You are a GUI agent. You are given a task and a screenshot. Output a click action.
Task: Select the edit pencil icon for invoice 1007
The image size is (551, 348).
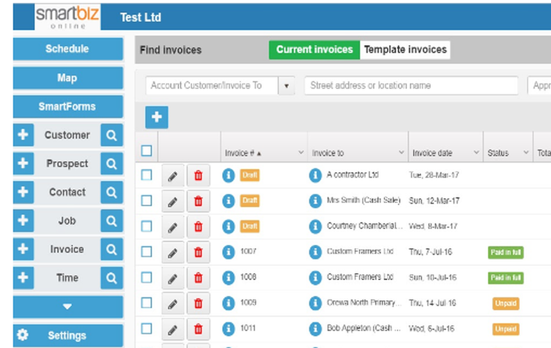(172, 252)
